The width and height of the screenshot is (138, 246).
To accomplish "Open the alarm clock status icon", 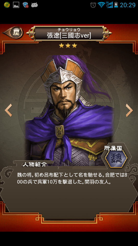I will tap(93, 5).
